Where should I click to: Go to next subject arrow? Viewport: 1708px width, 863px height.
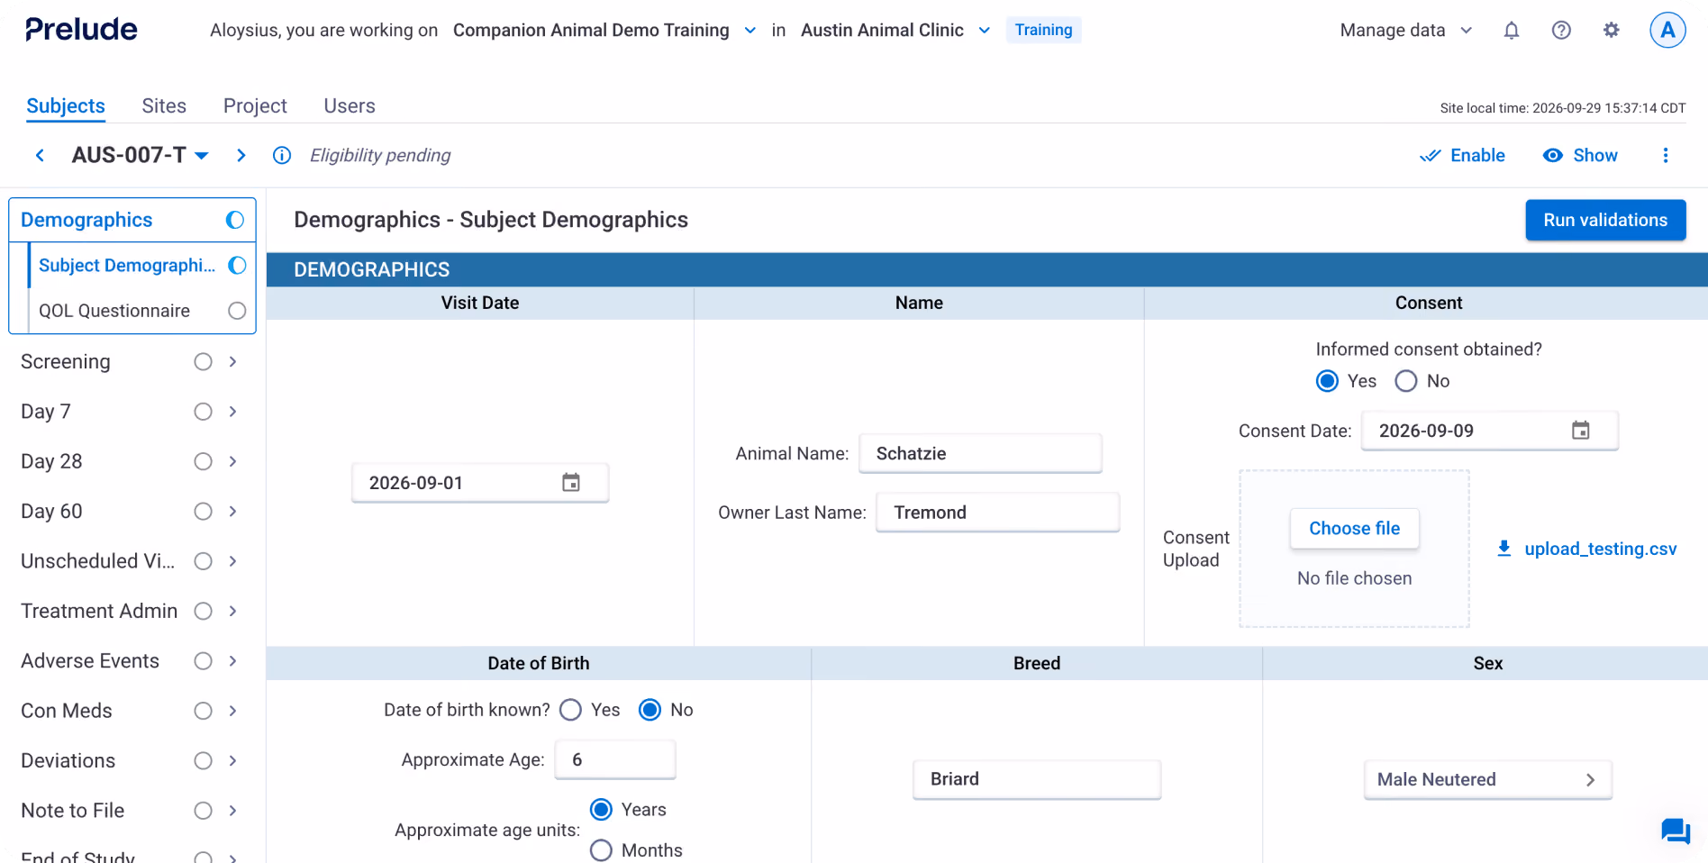coord(241,155)
